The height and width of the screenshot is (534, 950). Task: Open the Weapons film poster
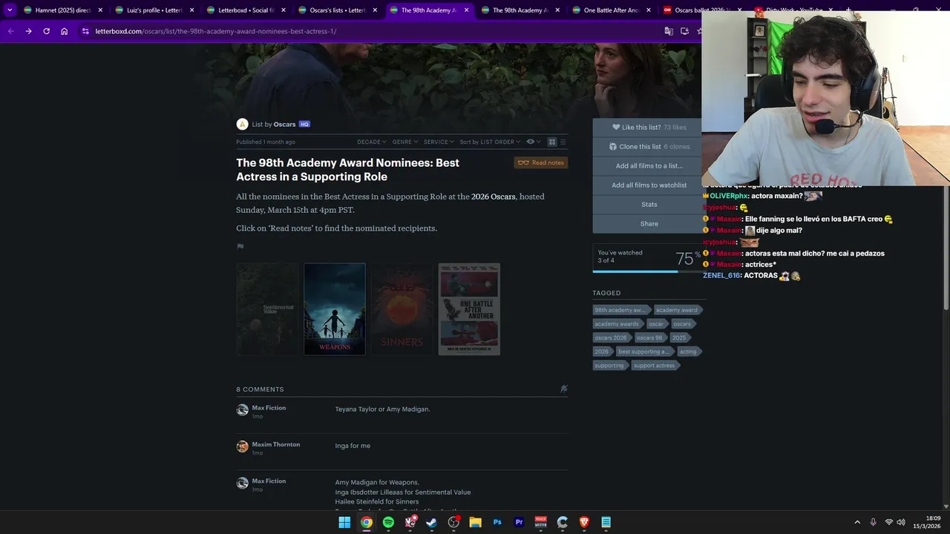pyautogui.click(x=335, y=309)
